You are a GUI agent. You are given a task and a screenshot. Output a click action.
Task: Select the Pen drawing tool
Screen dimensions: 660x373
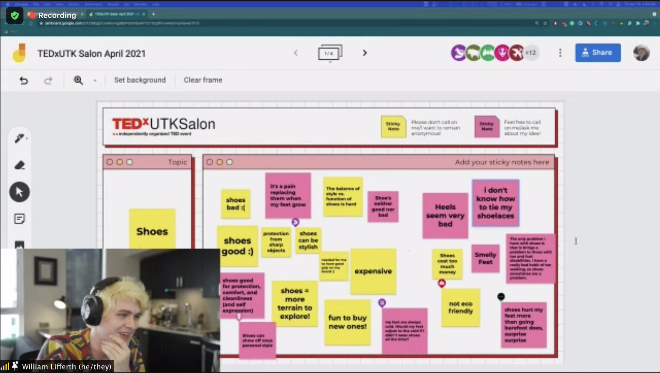point(19,138)
